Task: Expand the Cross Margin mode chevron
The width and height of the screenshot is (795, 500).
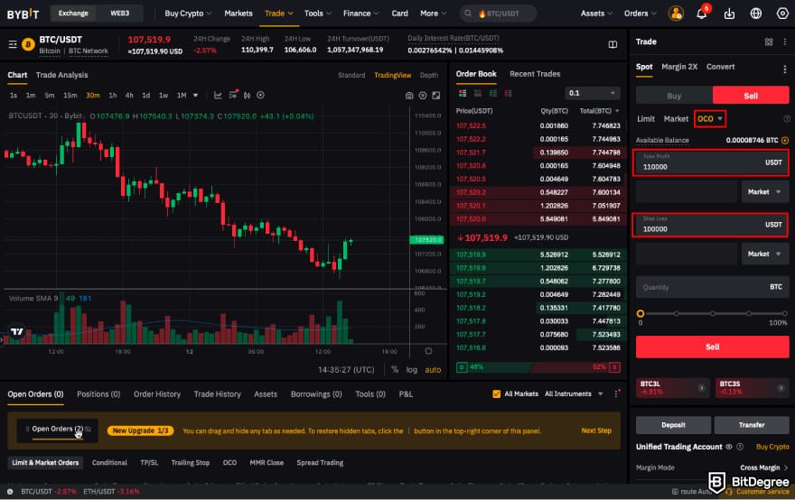Action: (786, 468)
